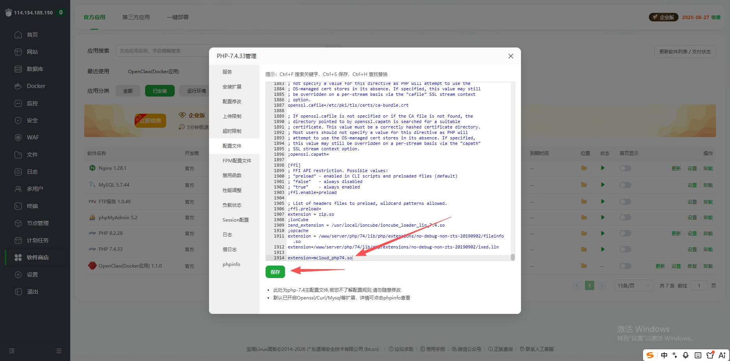Open the 15条/页 page size dropdown
The image size is (730, 361).
point(634,285)
